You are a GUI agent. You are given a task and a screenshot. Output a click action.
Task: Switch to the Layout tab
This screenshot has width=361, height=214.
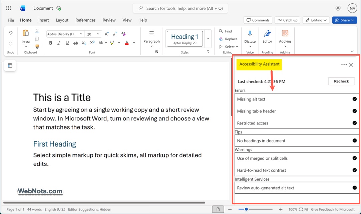click(62, 20)
